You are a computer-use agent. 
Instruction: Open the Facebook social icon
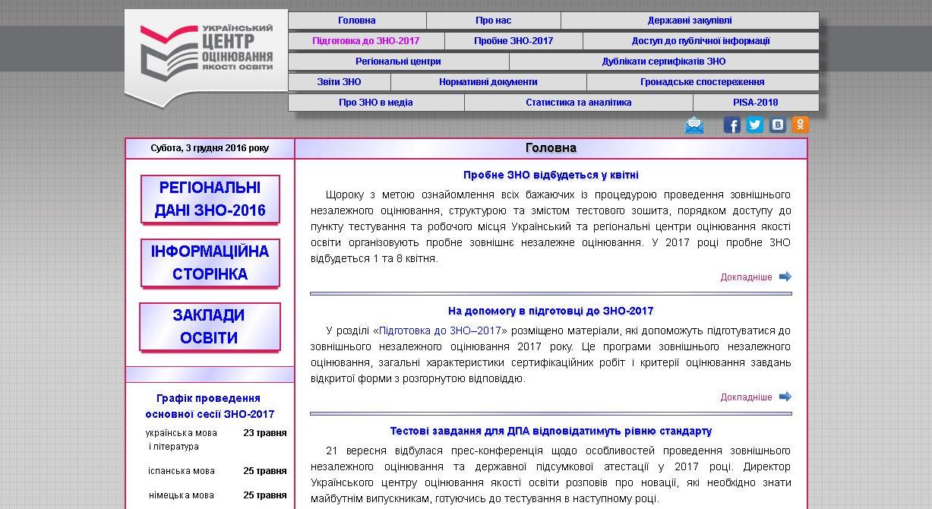731,125
